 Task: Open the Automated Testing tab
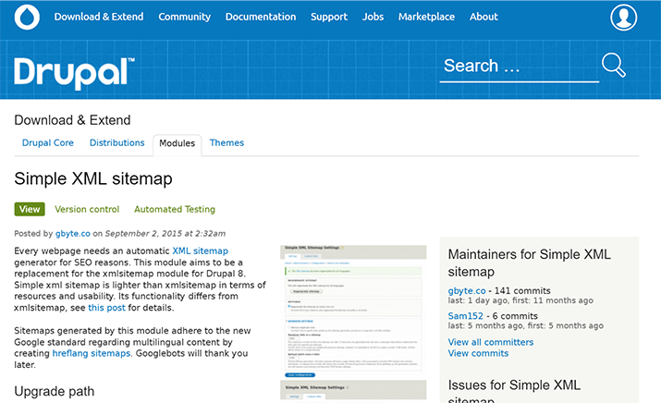(175, 209)
